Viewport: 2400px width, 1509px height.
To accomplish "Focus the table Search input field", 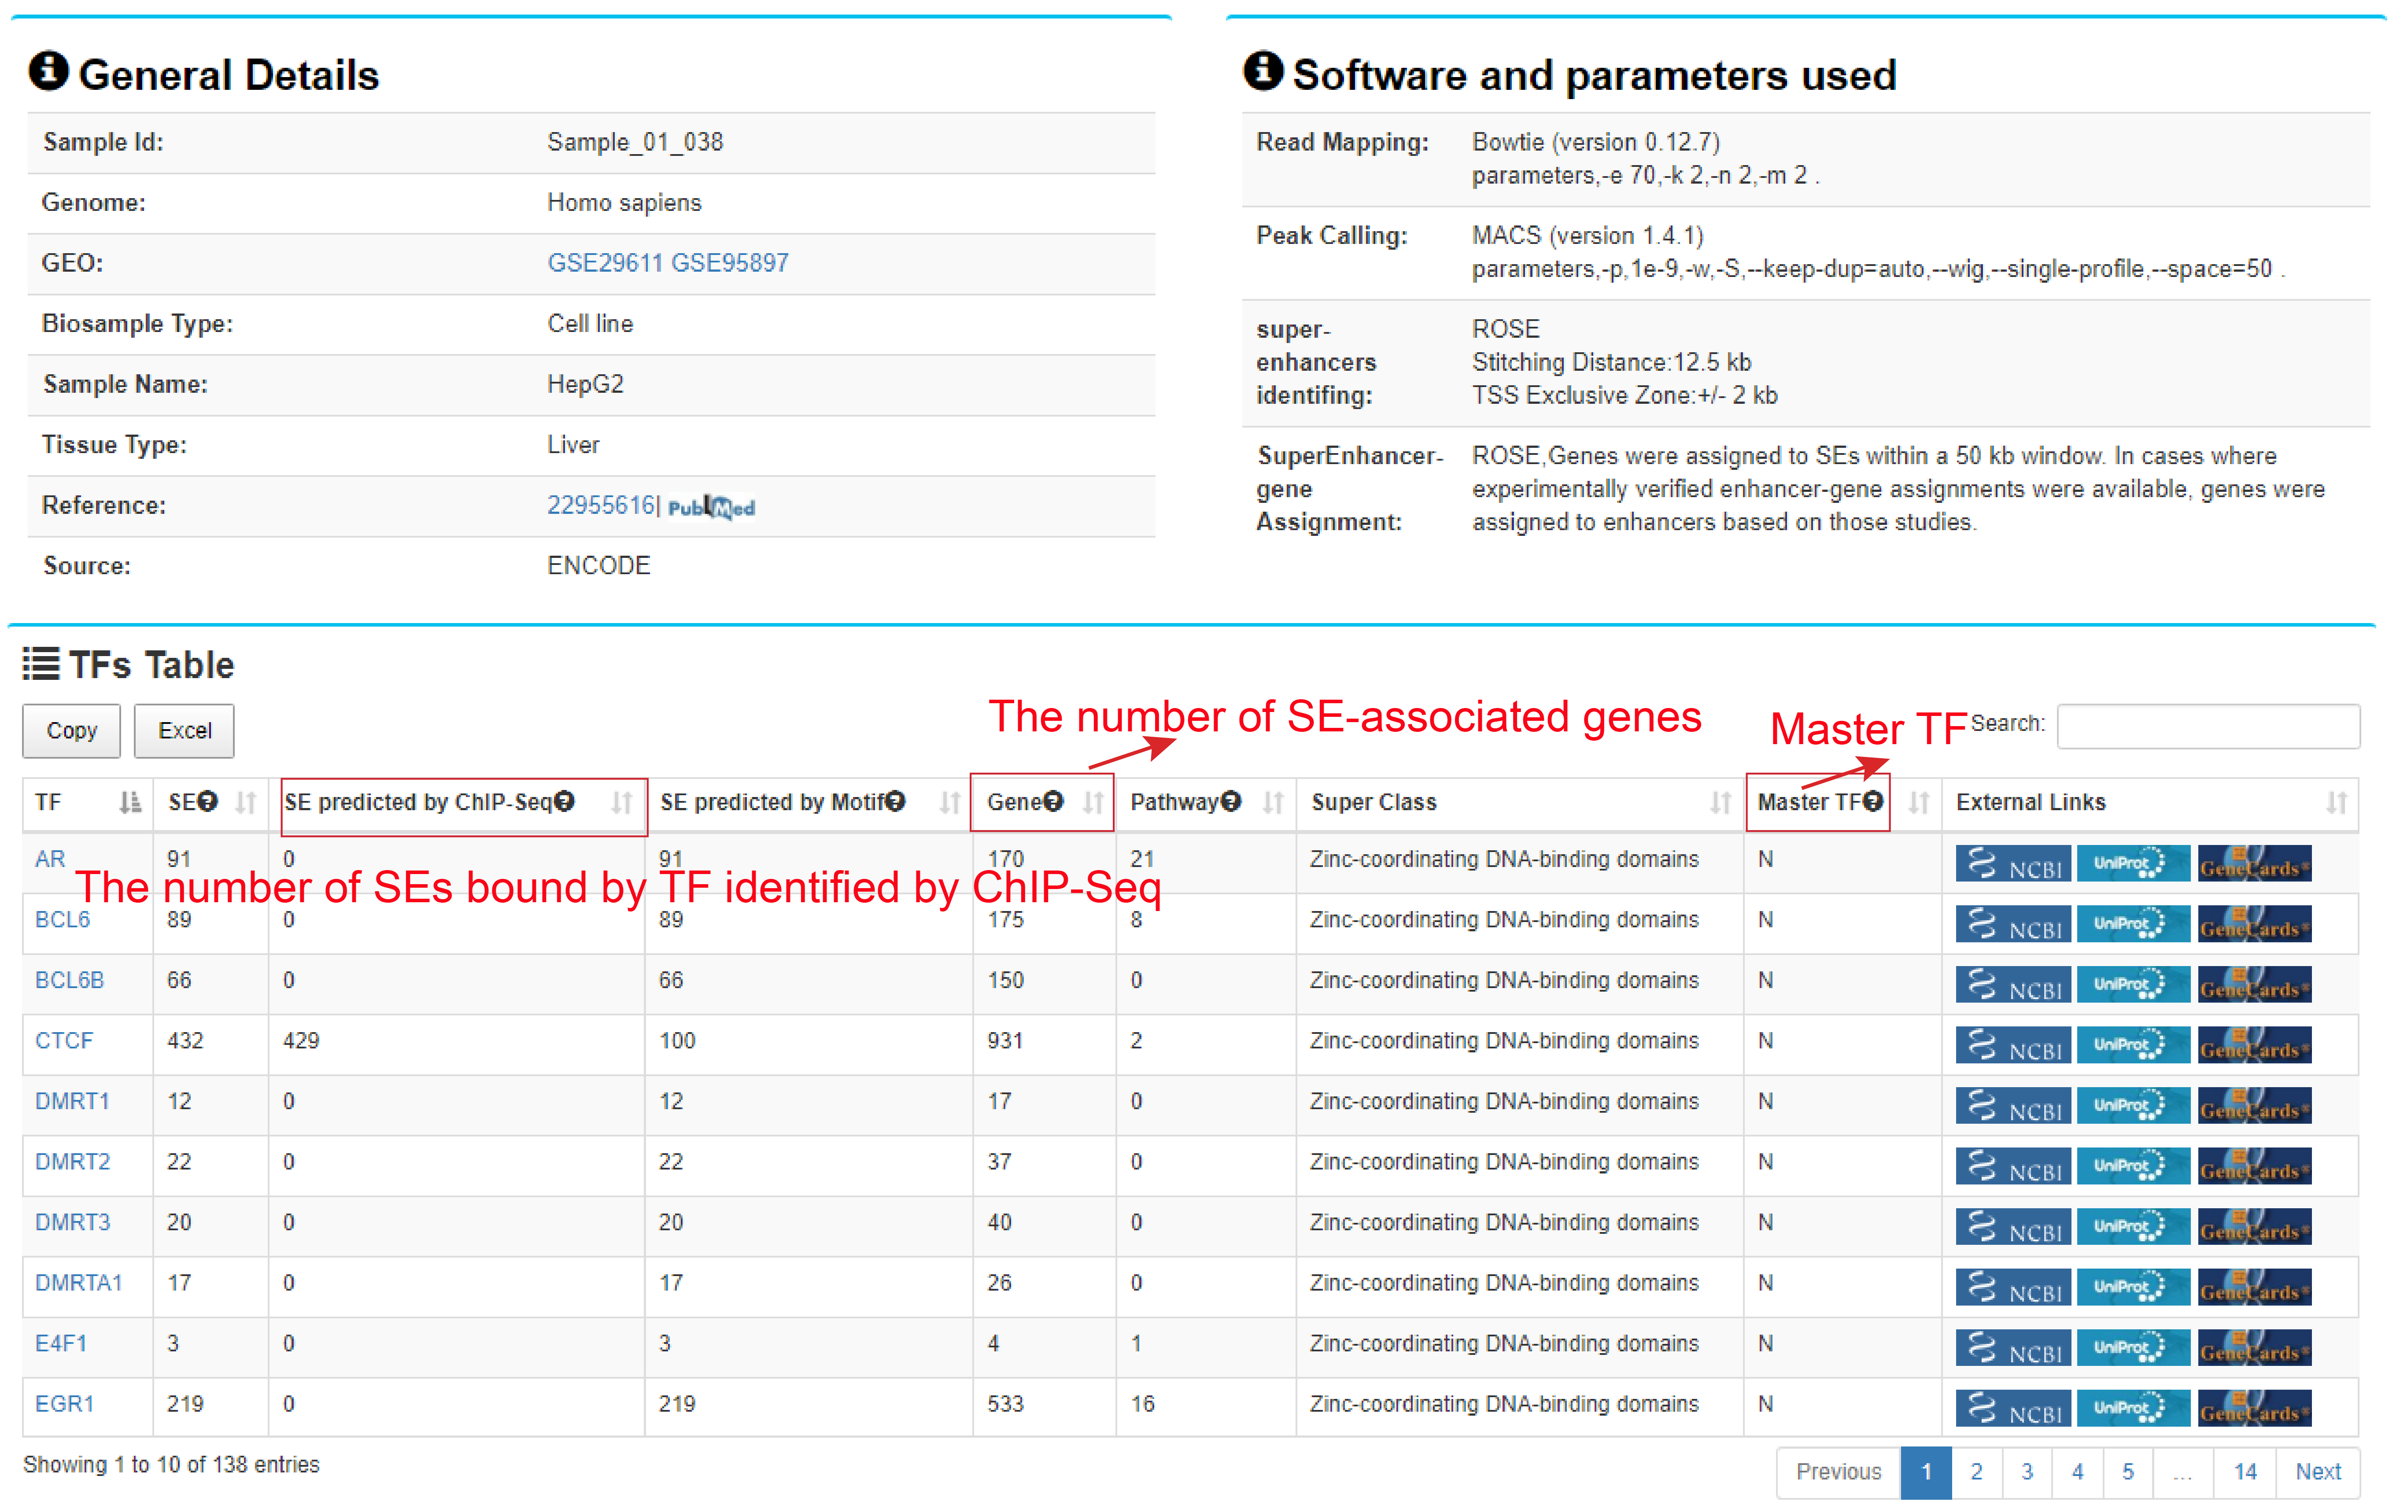I will tap(2208, 726).
